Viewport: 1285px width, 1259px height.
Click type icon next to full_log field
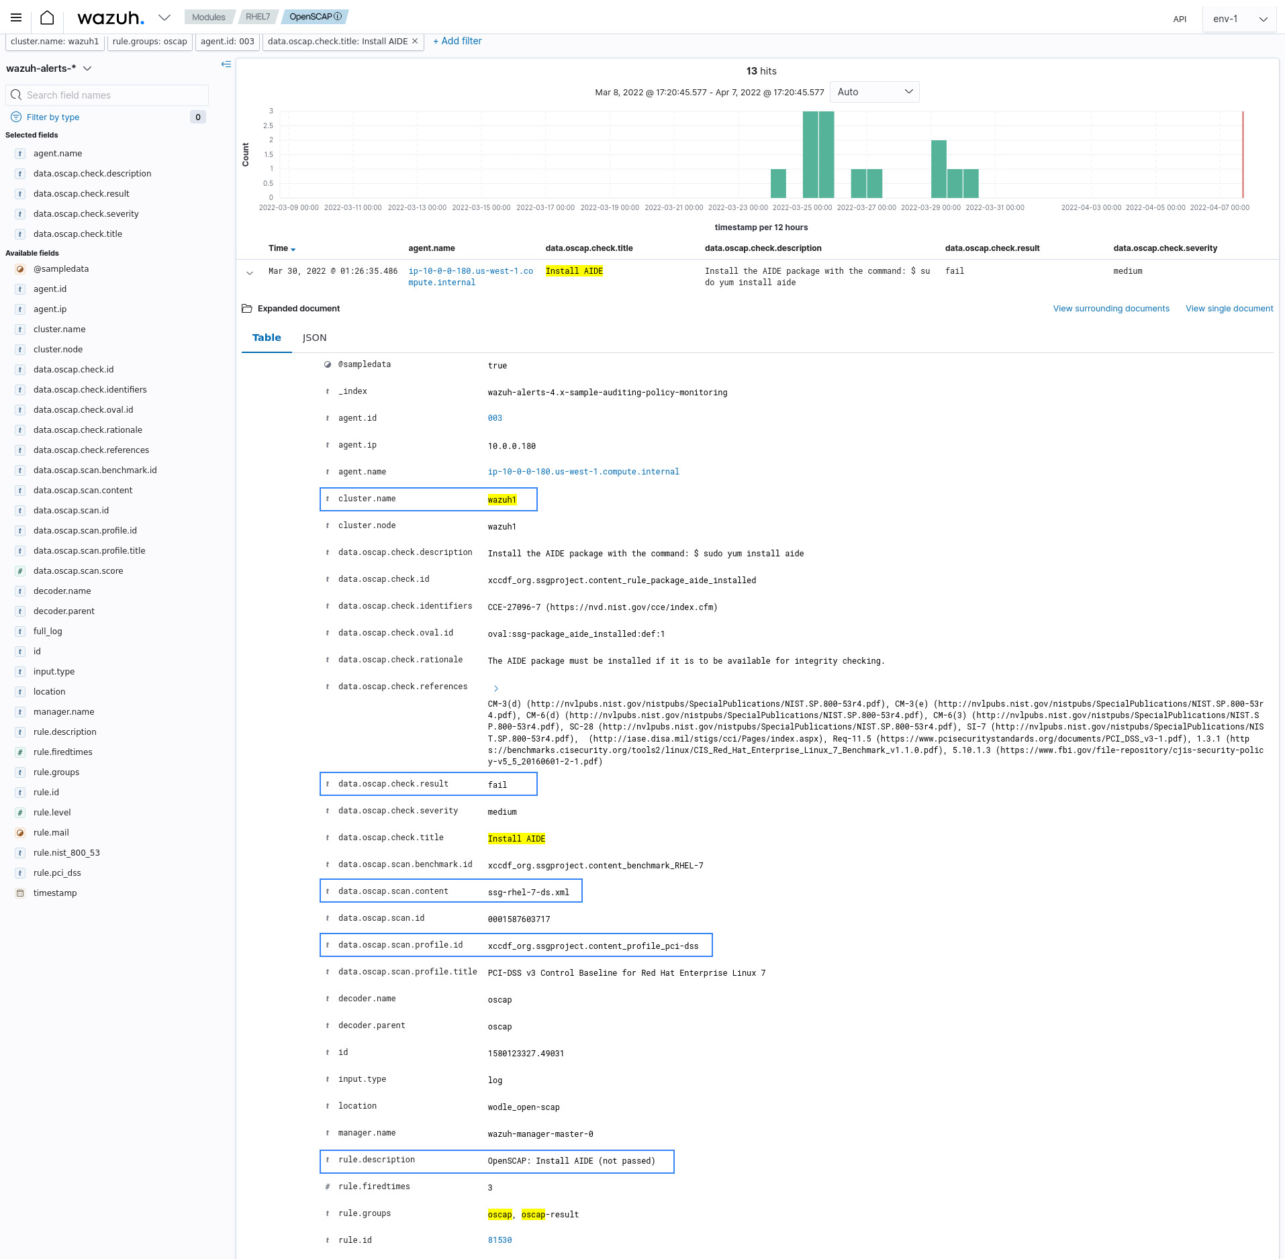(20, 632)
